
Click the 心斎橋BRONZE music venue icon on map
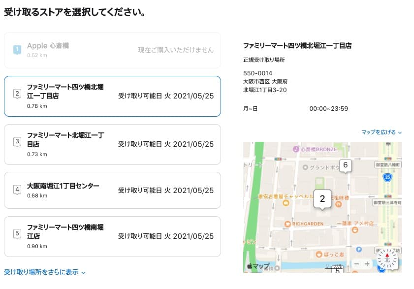[296, 149]
